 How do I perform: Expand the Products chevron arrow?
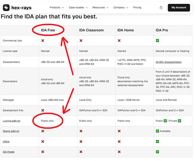(x=63, y=8)
